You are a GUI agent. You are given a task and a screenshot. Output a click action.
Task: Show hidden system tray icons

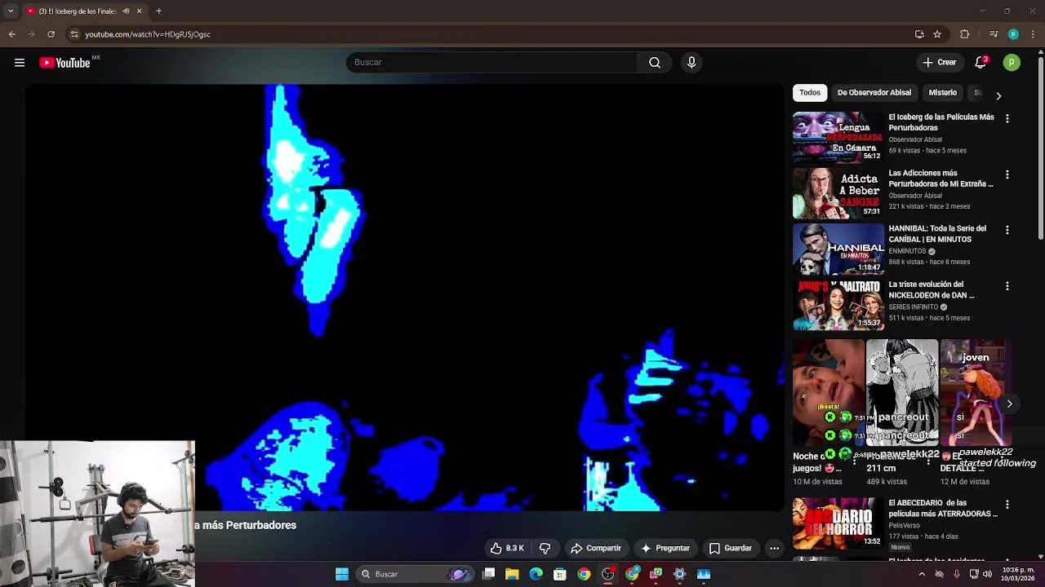coord(922,574)
